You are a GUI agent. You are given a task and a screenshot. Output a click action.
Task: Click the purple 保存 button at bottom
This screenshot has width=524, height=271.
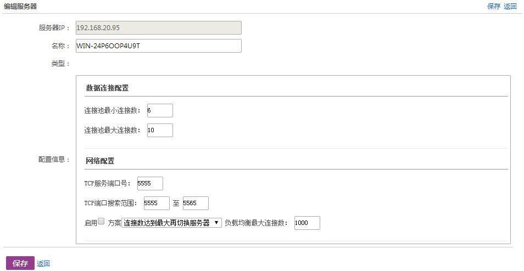pos(20,263)
